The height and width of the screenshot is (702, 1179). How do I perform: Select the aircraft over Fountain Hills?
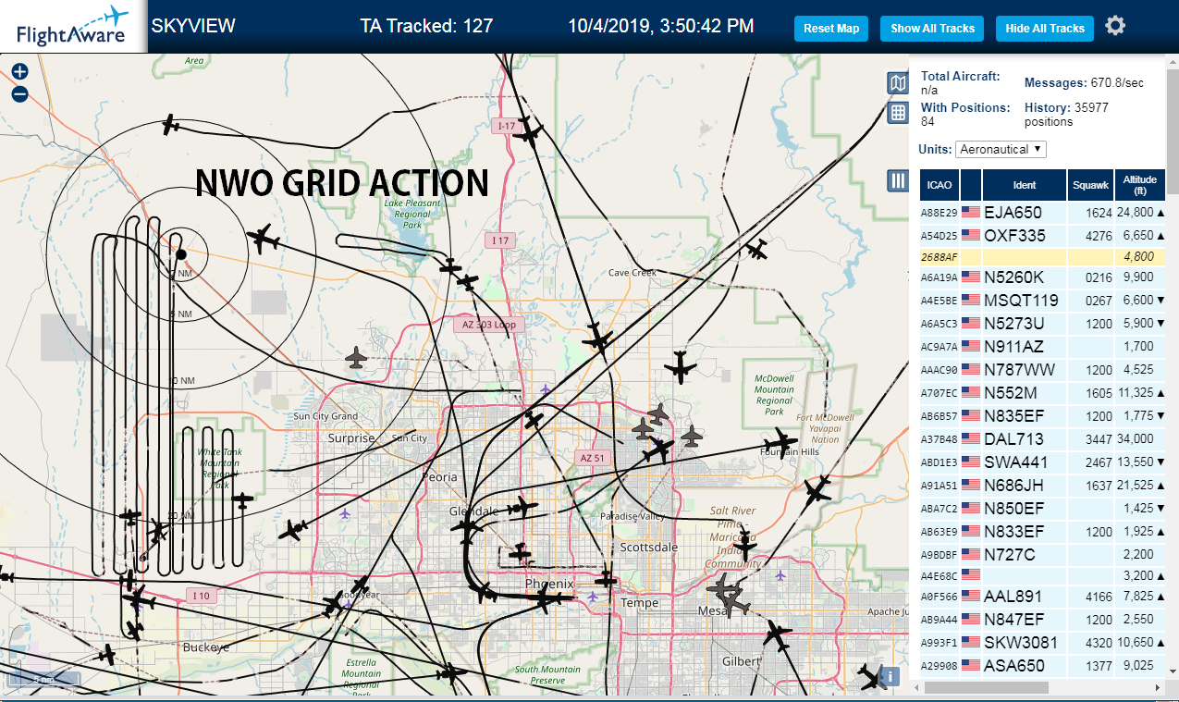[x=780, y=443]
